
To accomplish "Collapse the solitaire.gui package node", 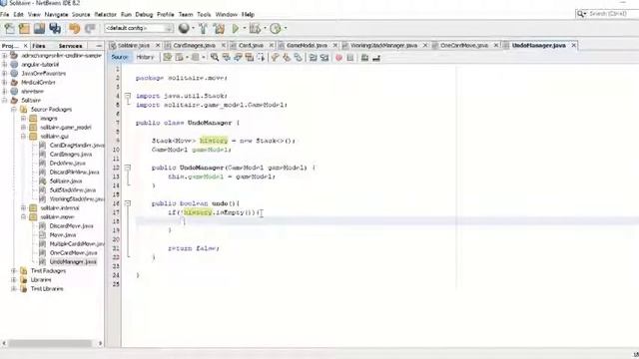I will pyautogui.click(x=23, y=136).
